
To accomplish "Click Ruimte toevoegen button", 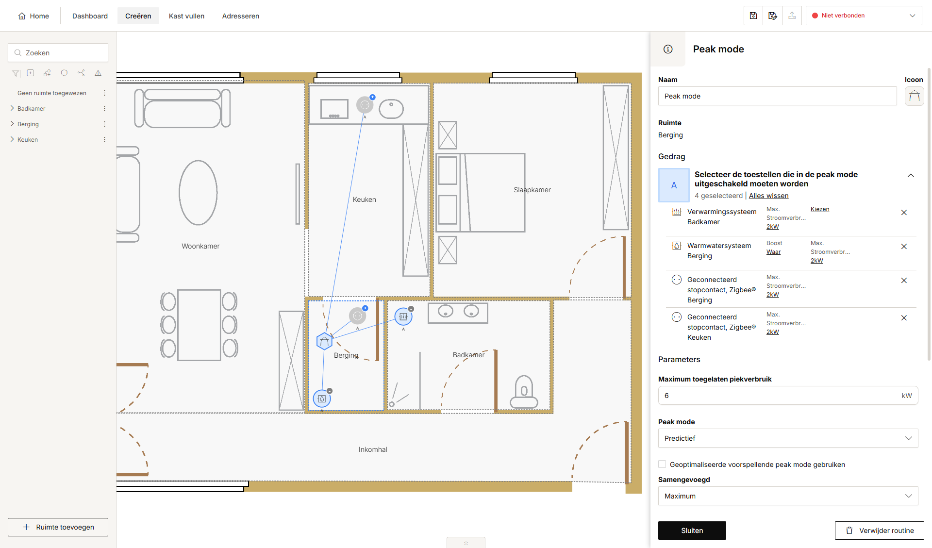I will 58,527.
